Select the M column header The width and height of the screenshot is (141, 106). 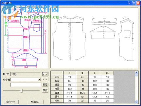coord(82,73)
